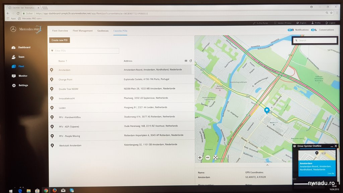Open Skype from the taskbar
Image resolution: width=343 pixels, height=193 pixels.
pos(72,190)
